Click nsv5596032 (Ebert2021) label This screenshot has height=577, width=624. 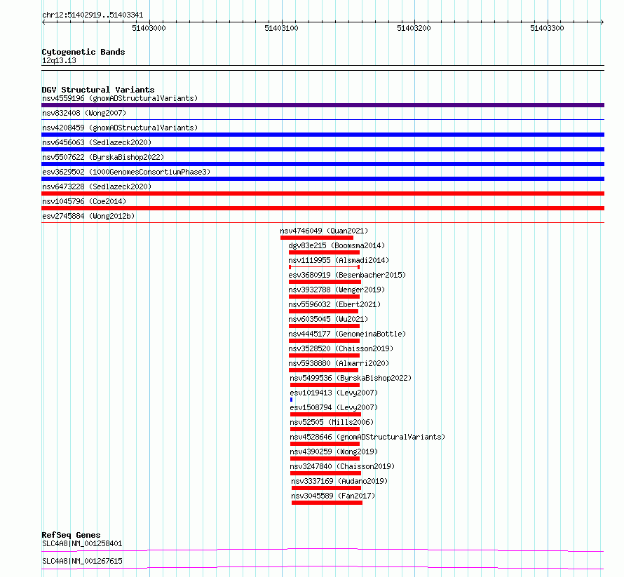coord(334,304)
